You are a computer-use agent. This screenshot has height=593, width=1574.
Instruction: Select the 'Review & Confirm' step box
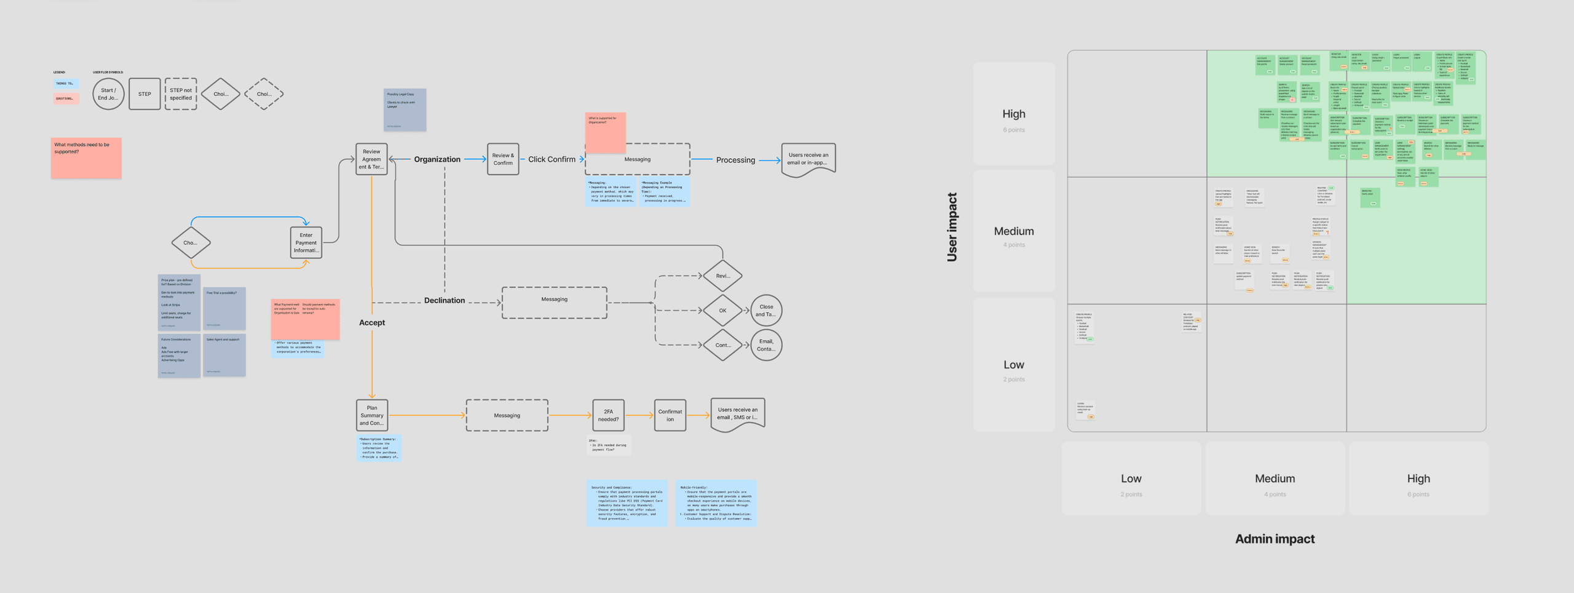click(503, 159)
